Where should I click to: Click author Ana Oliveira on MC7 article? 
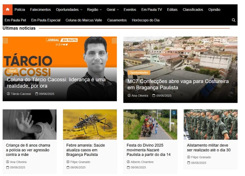tap(140, 95)
